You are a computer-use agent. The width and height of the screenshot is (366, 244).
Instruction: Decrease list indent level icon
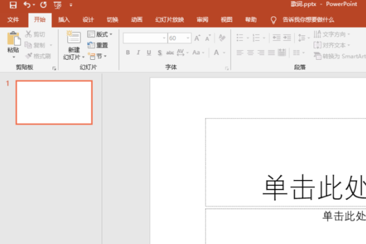276,38
